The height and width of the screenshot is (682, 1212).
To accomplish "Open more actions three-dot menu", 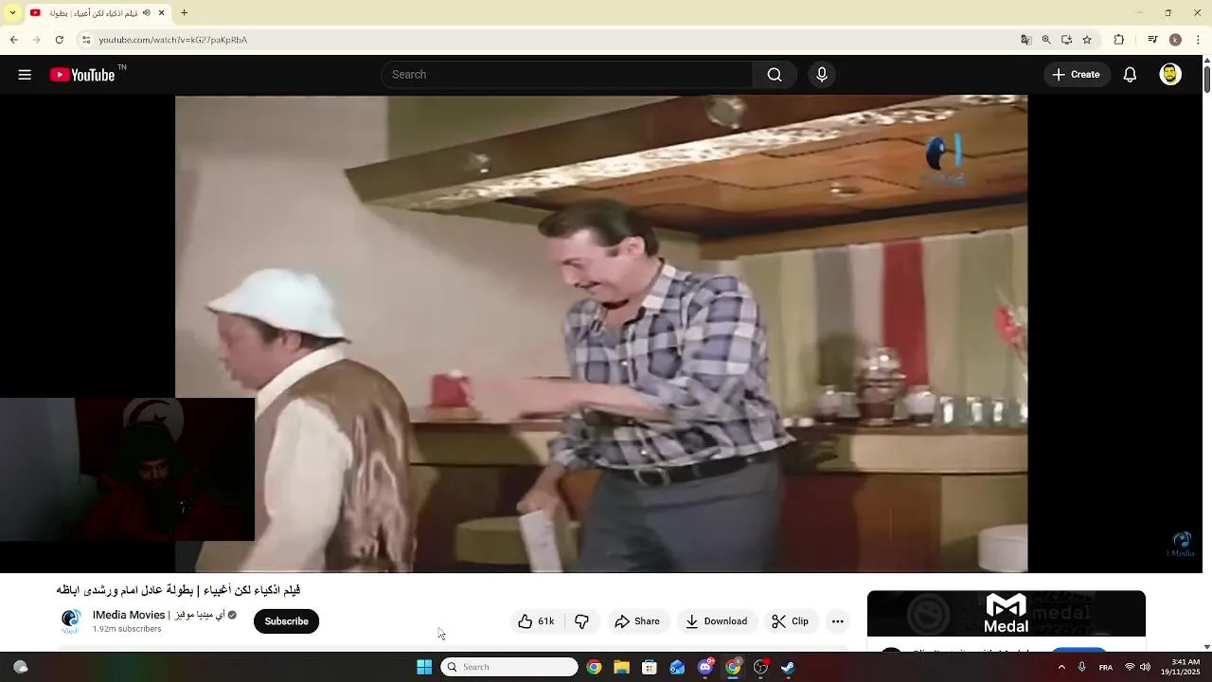I will pos(837,621).
